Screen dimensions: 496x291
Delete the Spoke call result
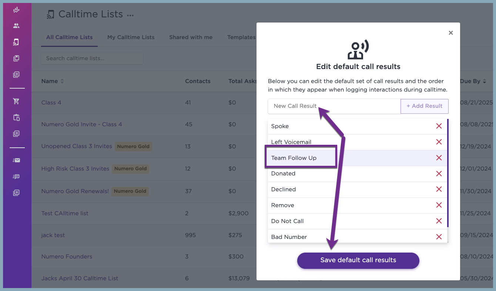click(439, 126)
